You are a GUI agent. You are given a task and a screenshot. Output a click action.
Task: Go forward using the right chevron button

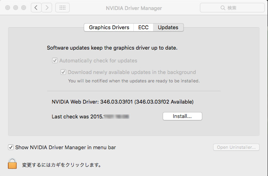point(47,8)
